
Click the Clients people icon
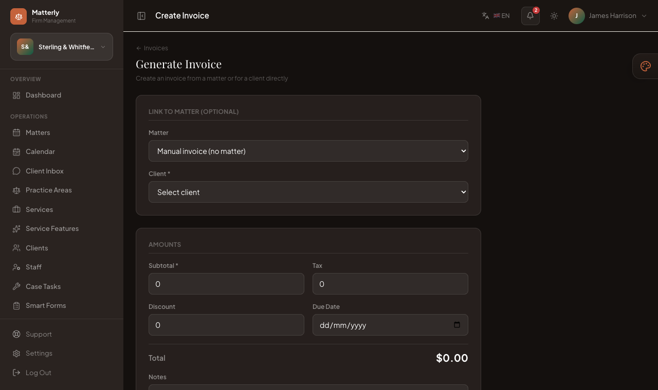coord(16,248)
